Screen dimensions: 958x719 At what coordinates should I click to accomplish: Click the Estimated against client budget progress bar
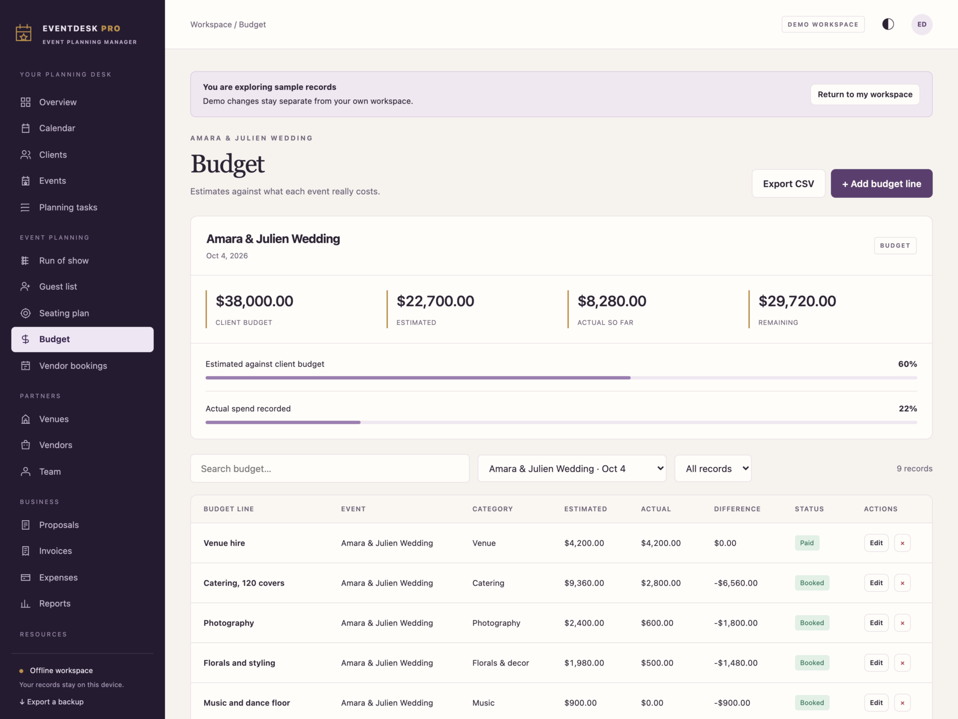[x=561, y=378]
